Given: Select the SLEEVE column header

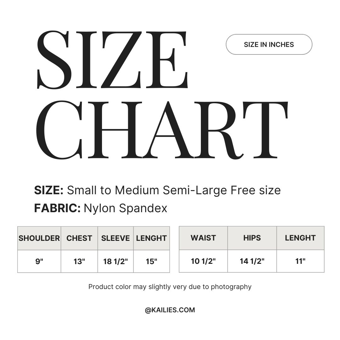Looking at the screenshot, I should click(116, 238).
